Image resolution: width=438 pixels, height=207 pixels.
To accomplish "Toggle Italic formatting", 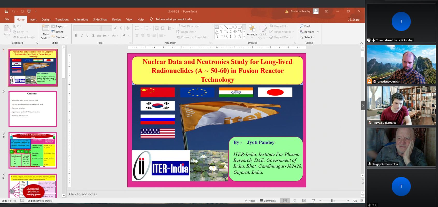I will pos(82,35).
